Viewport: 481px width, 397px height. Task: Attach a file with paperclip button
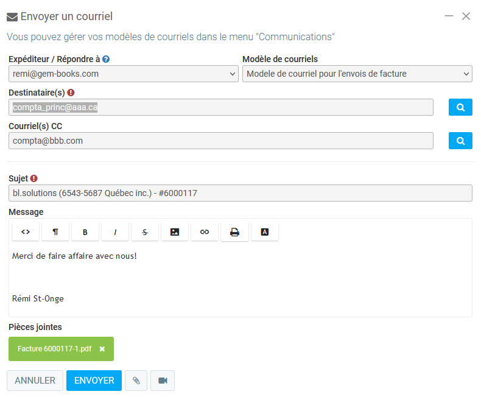click(x=136, y=381)
